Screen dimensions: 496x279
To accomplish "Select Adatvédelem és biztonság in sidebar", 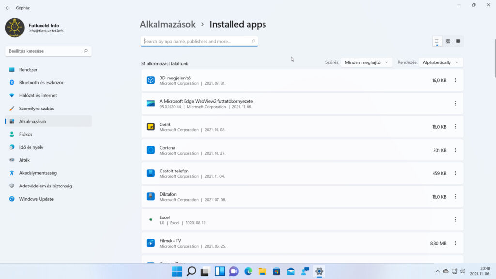I will tap(48, 186).
